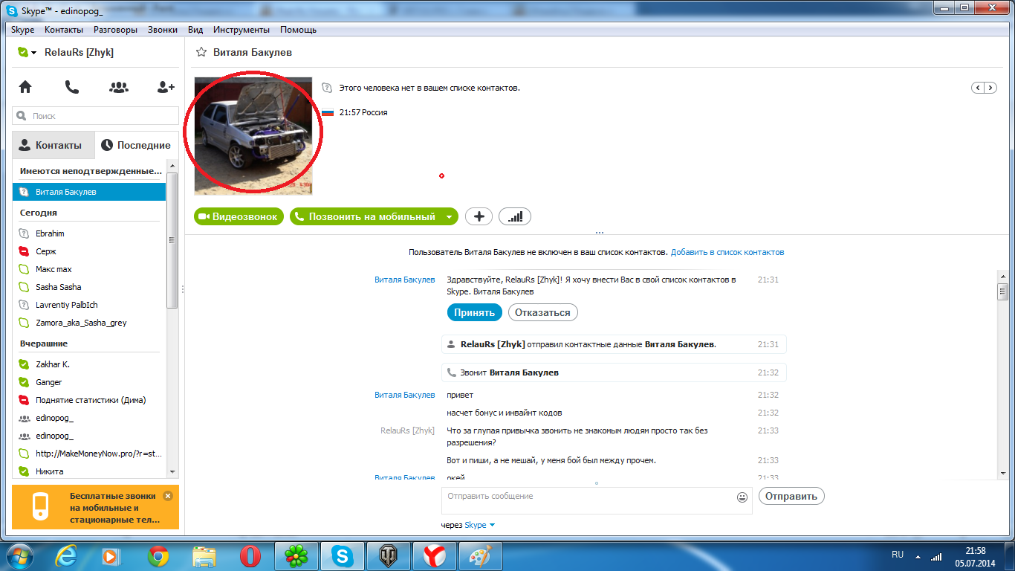Click the previous arrow in header pager
1015x571 pixels.
(978, 88)
